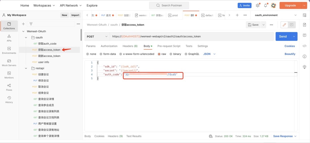The image size is (310, 143).
Task: Select the GraphQL body type
Action: tap(186, 54)
